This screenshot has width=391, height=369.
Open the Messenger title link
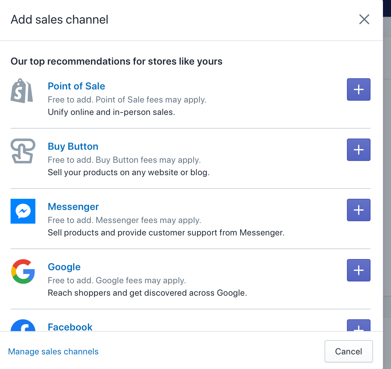coord(73,207)
